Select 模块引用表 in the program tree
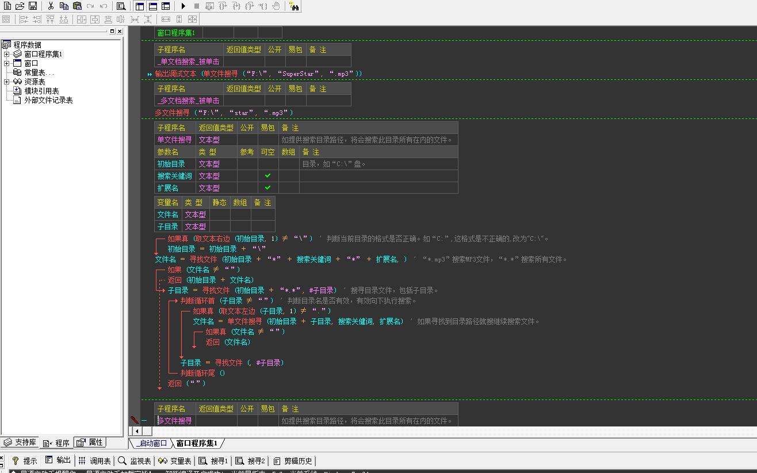The width and height of the screenshot is (757, 473). coord(41,91)
